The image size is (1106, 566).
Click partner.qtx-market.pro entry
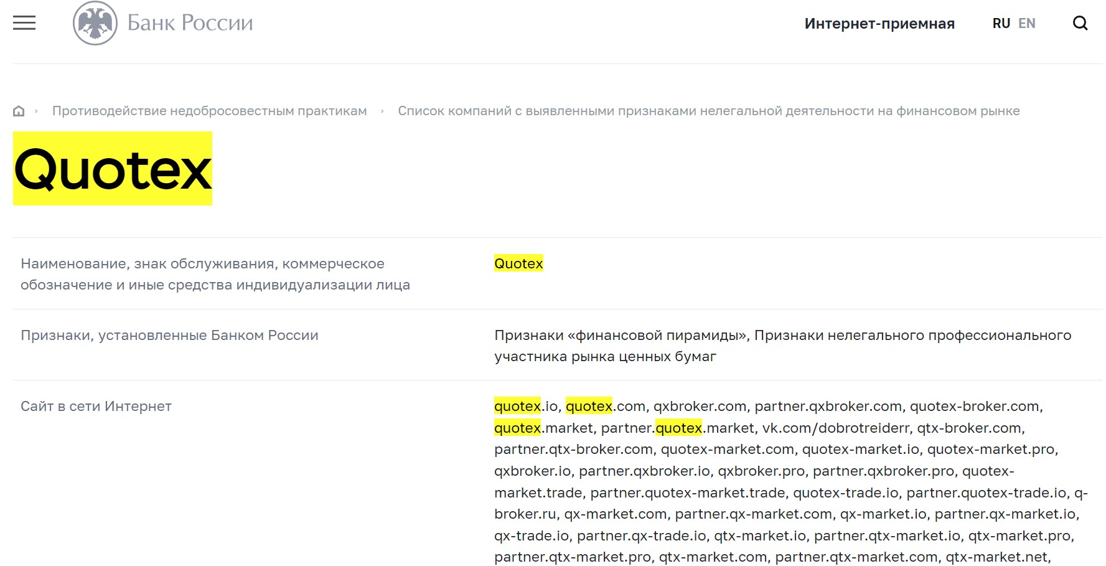[573, 557]
